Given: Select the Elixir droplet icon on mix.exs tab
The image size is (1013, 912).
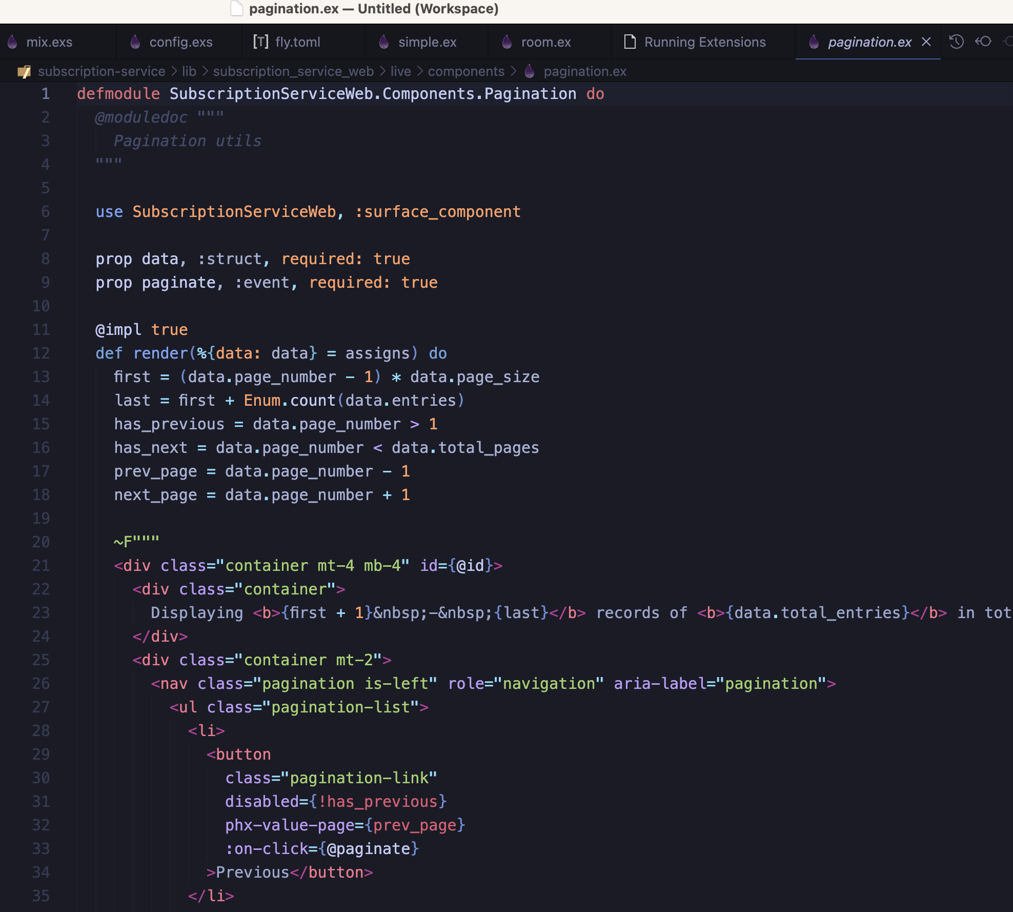Looking at the screenshot, I should (x=12, y=42).
